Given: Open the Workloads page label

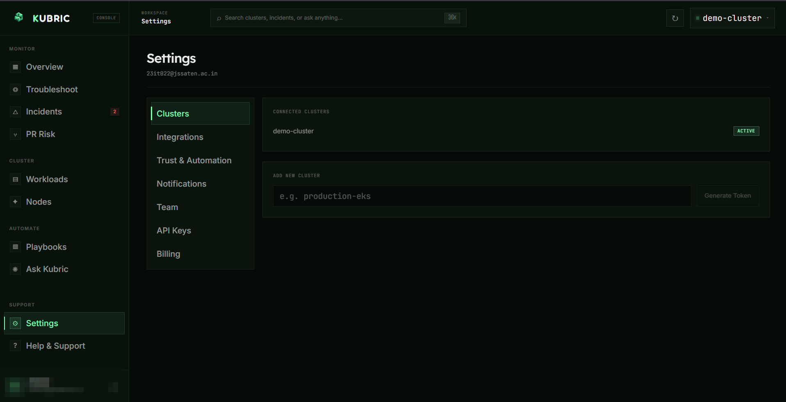Looking at the screenshot, I should pos(47,179).
